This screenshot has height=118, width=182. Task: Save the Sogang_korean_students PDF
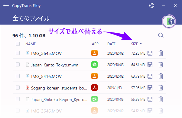point(150,88)
